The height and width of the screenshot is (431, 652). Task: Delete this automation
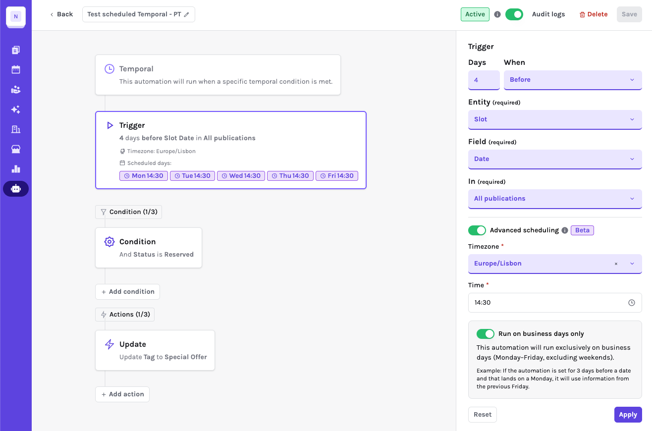(594, 14)
